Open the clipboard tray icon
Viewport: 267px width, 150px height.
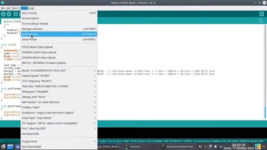click(x=210, y=147)
